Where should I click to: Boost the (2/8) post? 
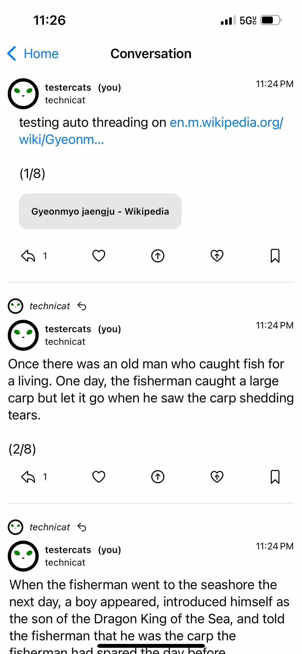click(158, 477)
